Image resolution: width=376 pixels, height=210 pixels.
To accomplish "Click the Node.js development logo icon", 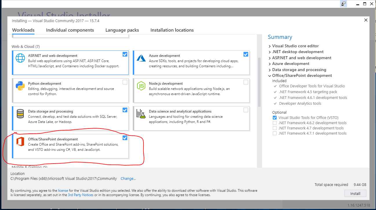I will point(141,86).
